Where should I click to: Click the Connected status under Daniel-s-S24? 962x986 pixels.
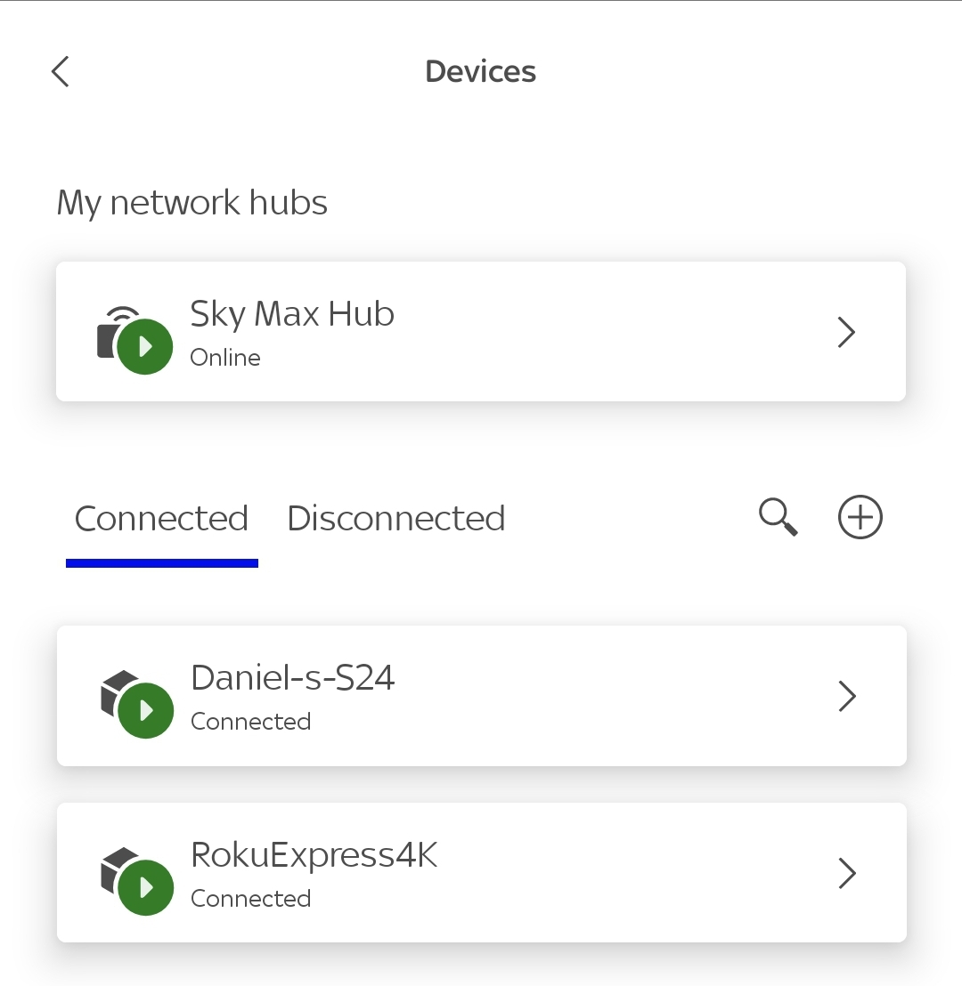click(x=250, y=722)
